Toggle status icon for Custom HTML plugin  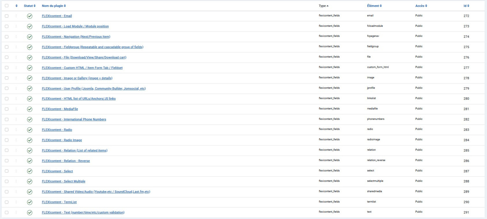pyautogui.click(x=30, y=68)
